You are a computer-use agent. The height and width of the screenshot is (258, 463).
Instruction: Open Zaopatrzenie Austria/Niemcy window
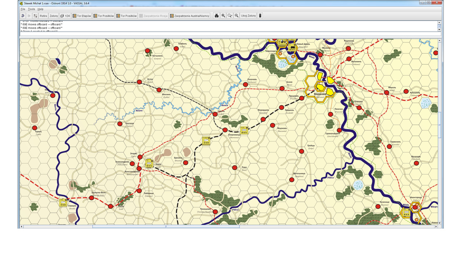coord(190,16)
